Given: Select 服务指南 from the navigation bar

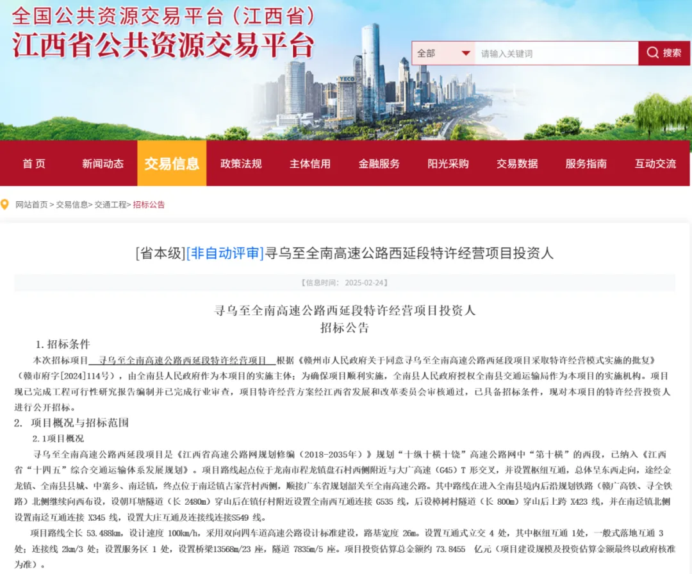Looking at the screenshot, I should [586, 163].
